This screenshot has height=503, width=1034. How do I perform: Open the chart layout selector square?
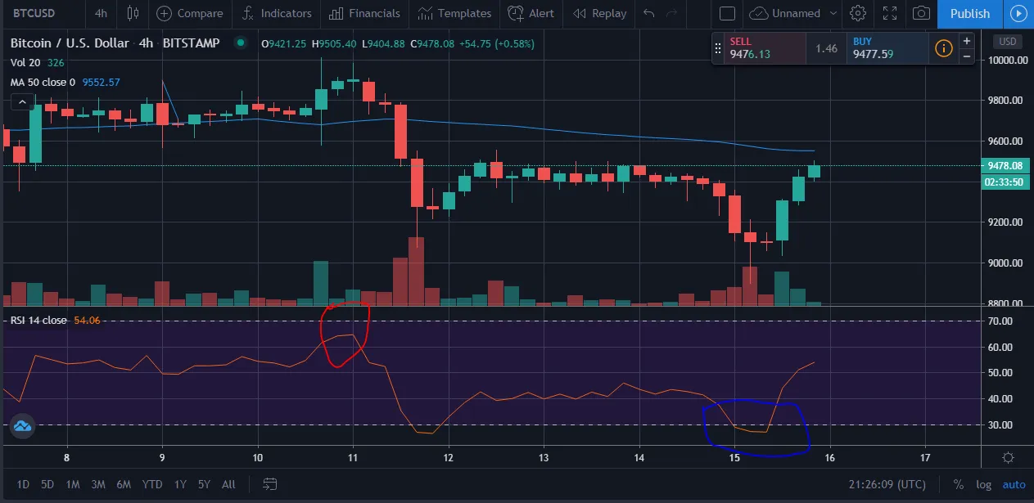click(726, 13)
